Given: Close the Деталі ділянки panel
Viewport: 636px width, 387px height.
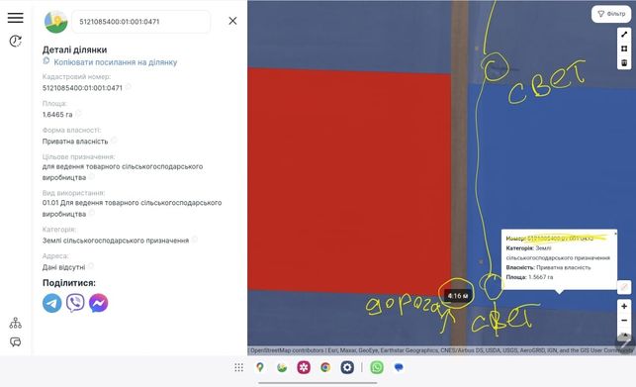Looking at the screenshot, I should tap(232, 21).
